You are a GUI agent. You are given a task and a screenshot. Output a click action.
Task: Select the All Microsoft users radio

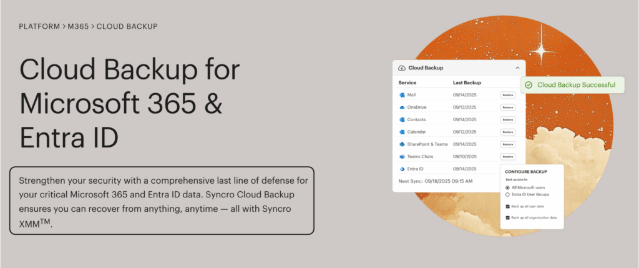click(507, 187)
